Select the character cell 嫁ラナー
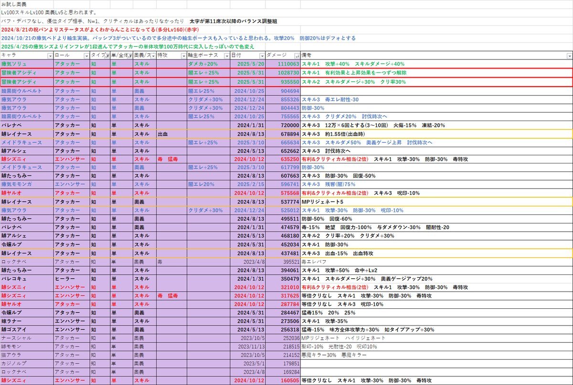Image resolution: width=573 pixels, height=385 pixels. pos(26,321)
